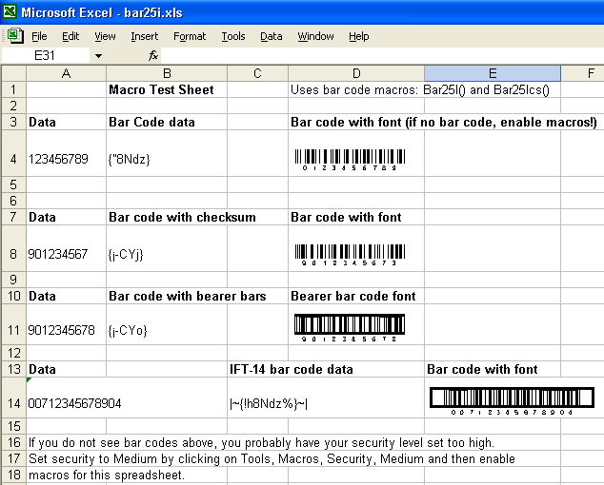The width and height of the screenshot is (604, 485).
Task: Click the barcode image in row 4
Action: pyautogui.click(x=350, y=160)
